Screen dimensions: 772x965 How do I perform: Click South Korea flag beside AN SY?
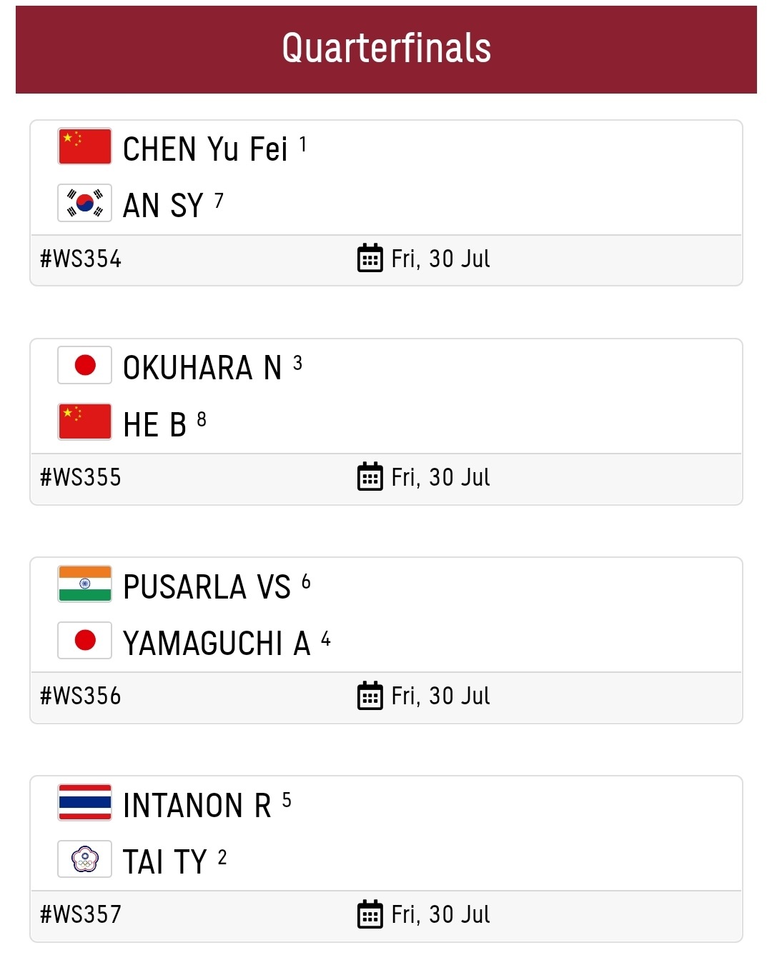84,203
